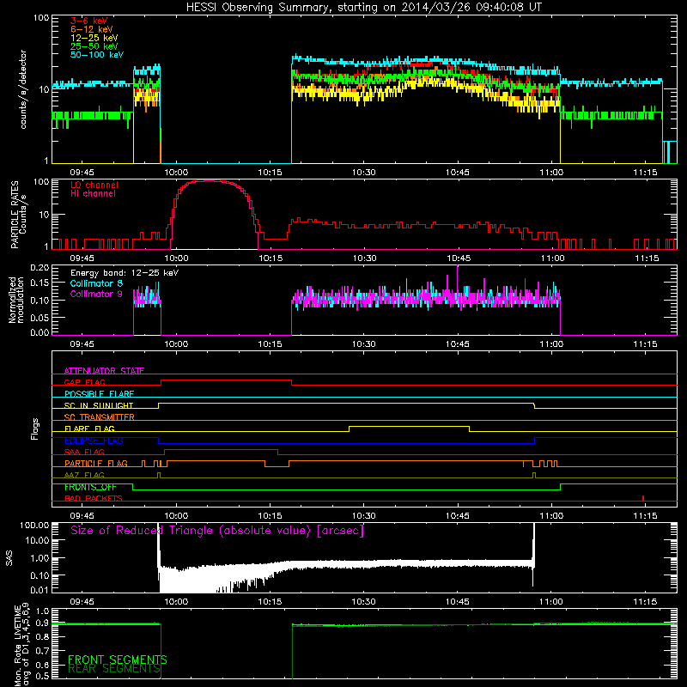The width and height of the screenshot is (687, 687).
Task: Click the green '25-50 keV' legend entry
Action: click(x=94, y=46)
